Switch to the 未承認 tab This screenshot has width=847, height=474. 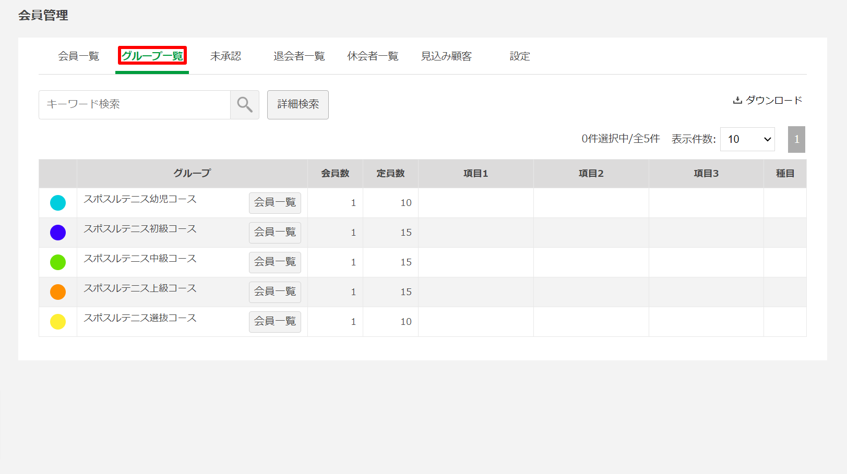click(x=226, y=56)
